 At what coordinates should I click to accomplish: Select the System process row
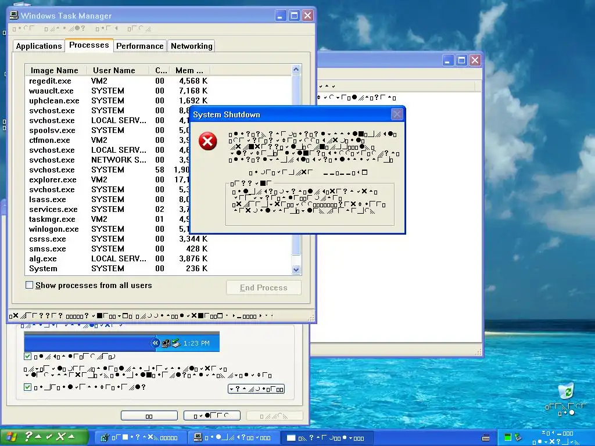click(119, 268)
